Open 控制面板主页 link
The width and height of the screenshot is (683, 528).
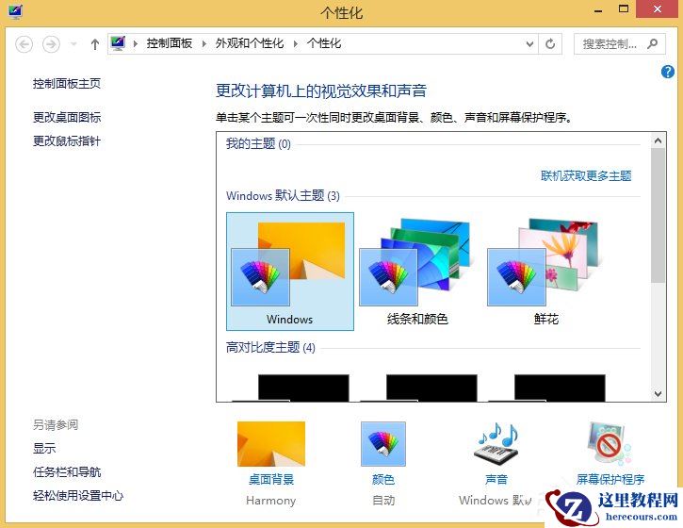click(67, 83)
